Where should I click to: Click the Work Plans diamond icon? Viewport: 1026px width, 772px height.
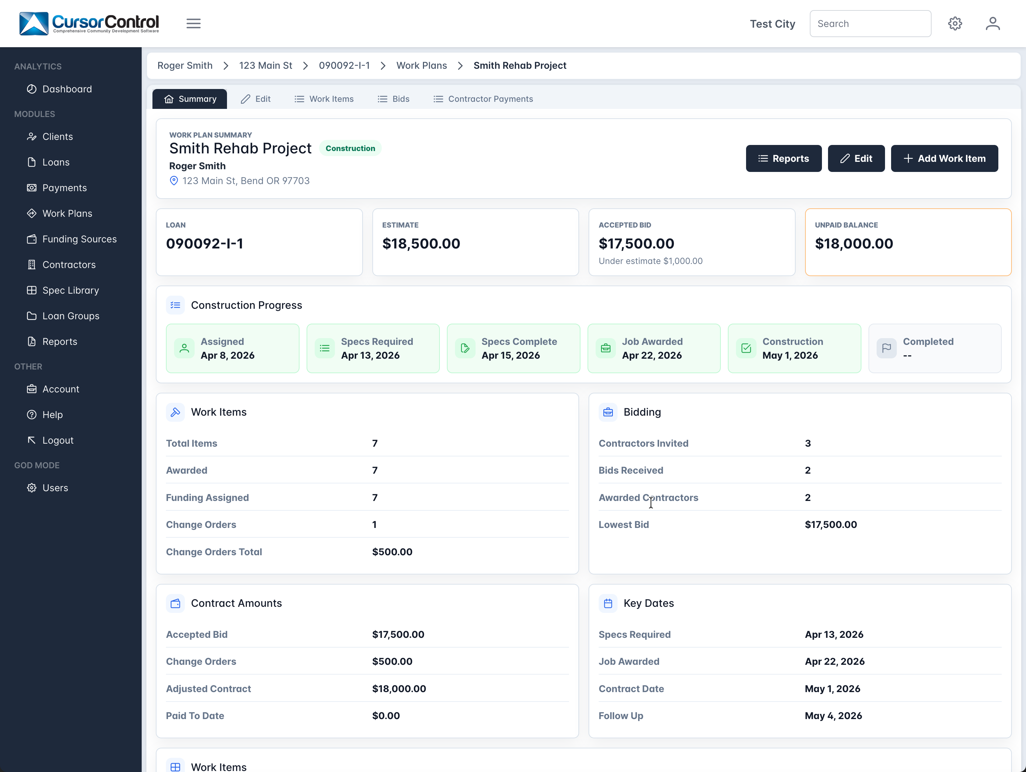click(32, 213)
